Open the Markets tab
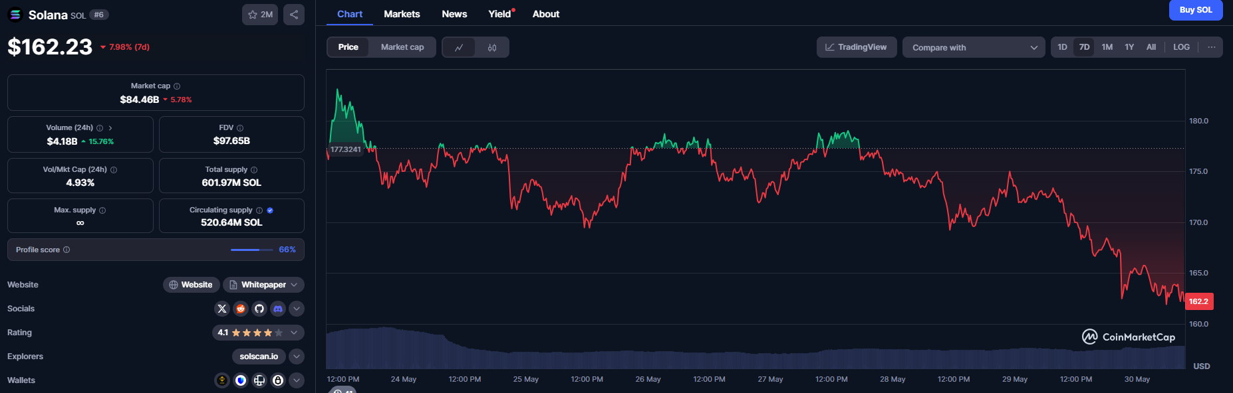Screen dimensions: 1233x393 pyautogui.click(x=402, y=14)
